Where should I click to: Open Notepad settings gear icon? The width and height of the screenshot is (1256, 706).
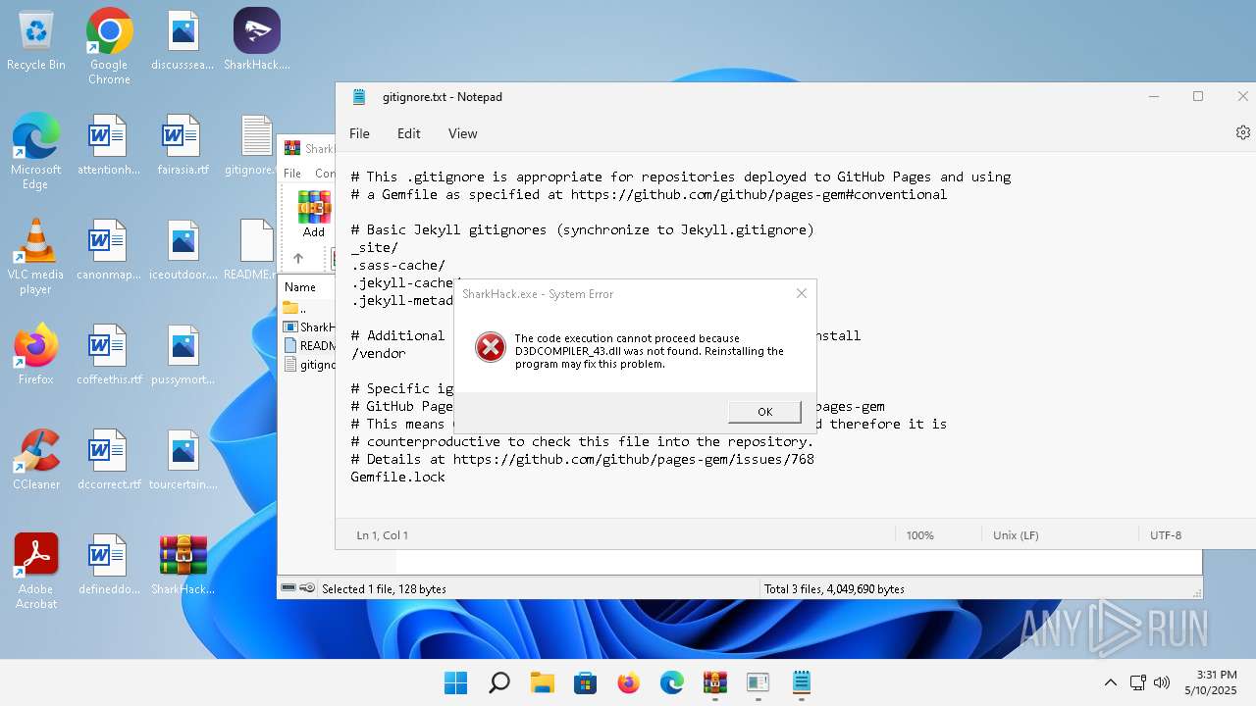pos(1242,132)
